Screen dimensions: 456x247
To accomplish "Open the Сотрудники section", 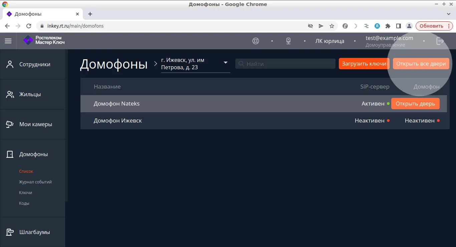I will (33, 64).
